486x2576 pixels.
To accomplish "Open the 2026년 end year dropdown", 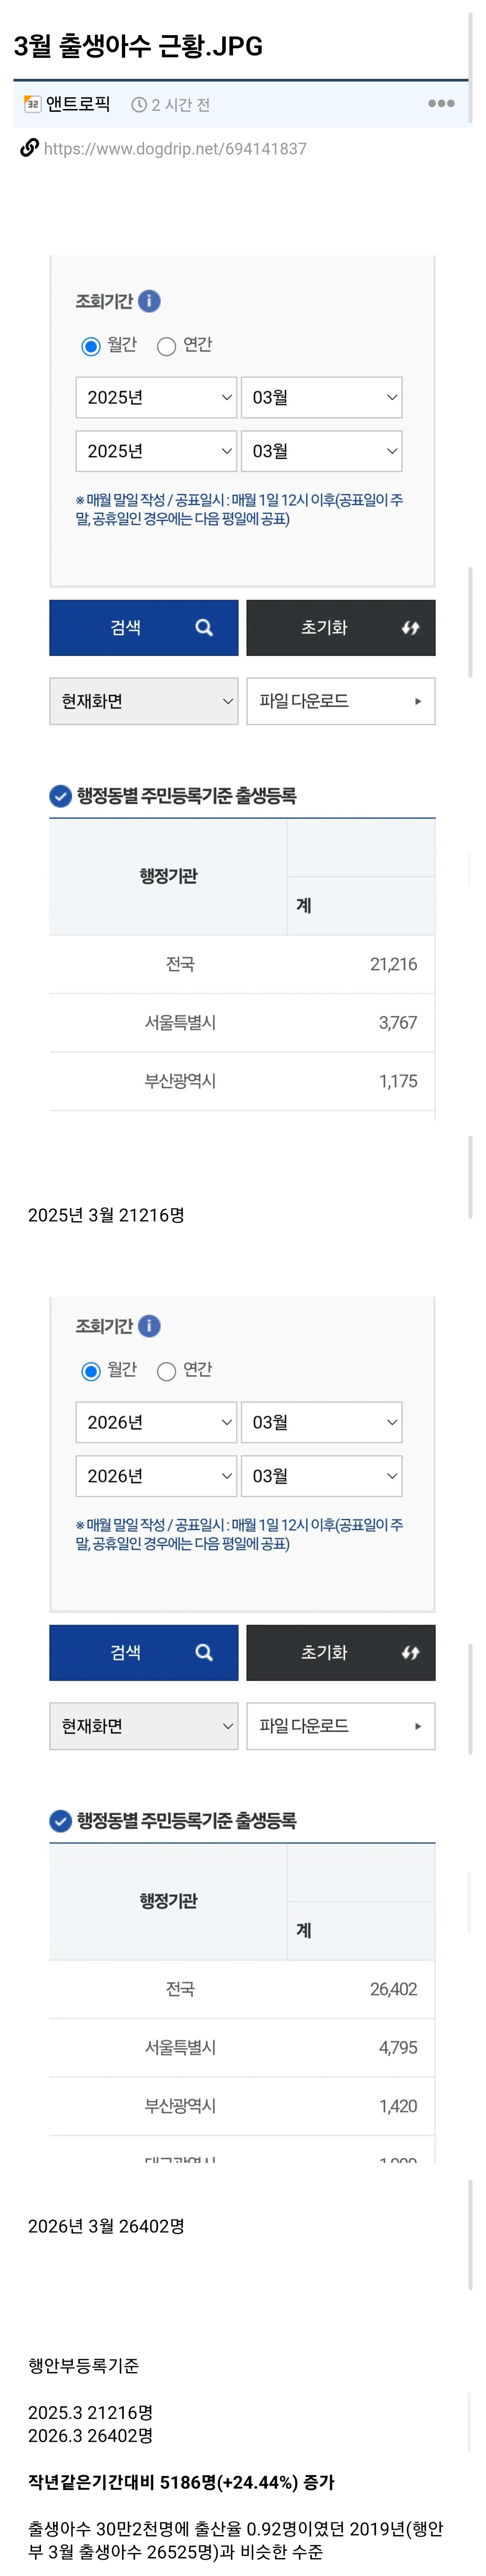I will click(156, 1476).
